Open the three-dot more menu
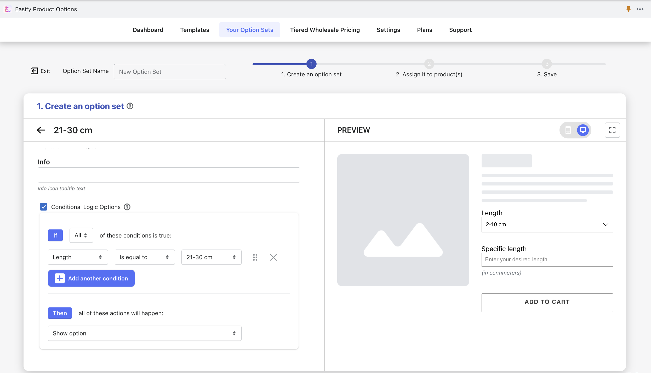 click(640, 9)
